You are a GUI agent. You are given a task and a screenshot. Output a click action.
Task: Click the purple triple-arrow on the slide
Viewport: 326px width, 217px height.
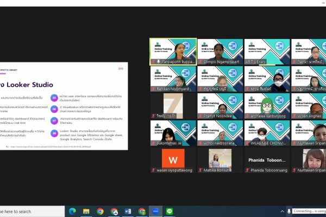[121, 68]
